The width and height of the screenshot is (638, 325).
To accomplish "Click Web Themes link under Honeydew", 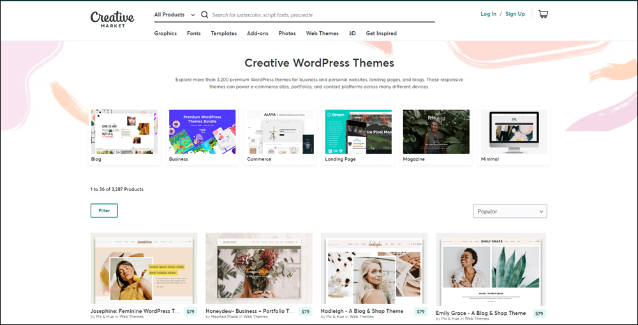I will click(256, 317).
